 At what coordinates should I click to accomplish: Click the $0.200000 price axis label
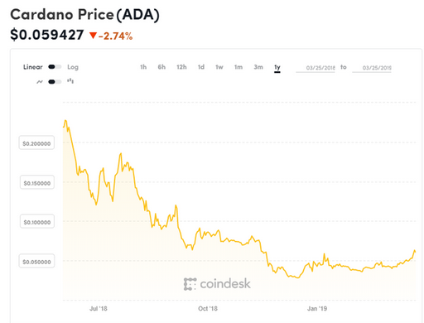coord(36,143)
